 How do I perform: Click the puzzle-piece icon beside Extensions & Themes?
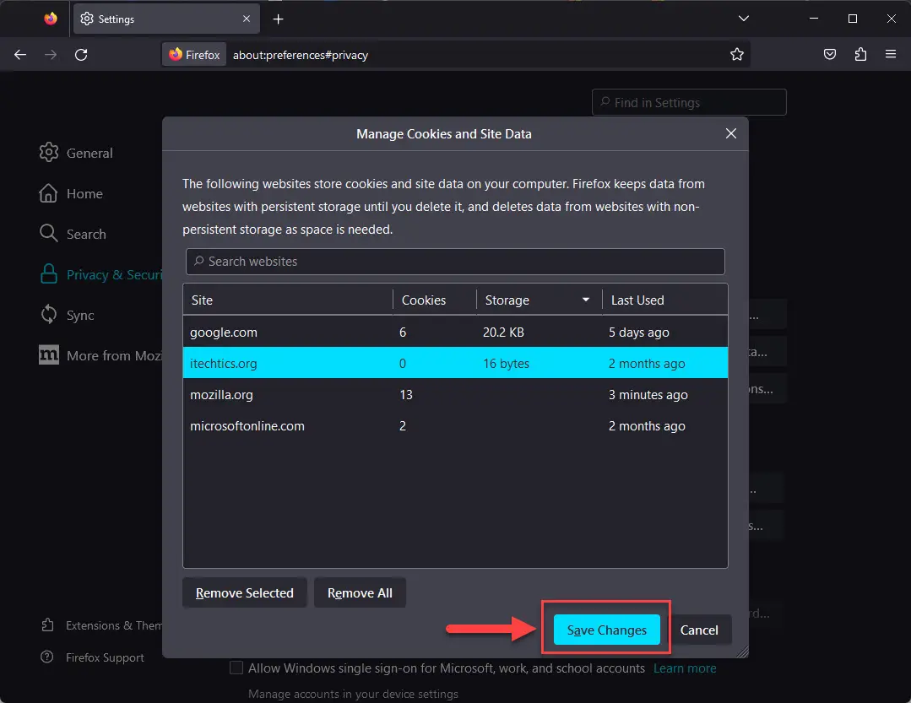(x=47, y=625)
